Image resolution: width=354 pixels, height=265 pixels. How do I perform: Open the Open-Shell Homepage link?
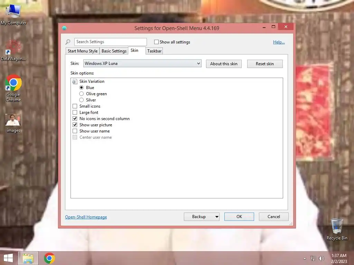[x=86, y=217]
